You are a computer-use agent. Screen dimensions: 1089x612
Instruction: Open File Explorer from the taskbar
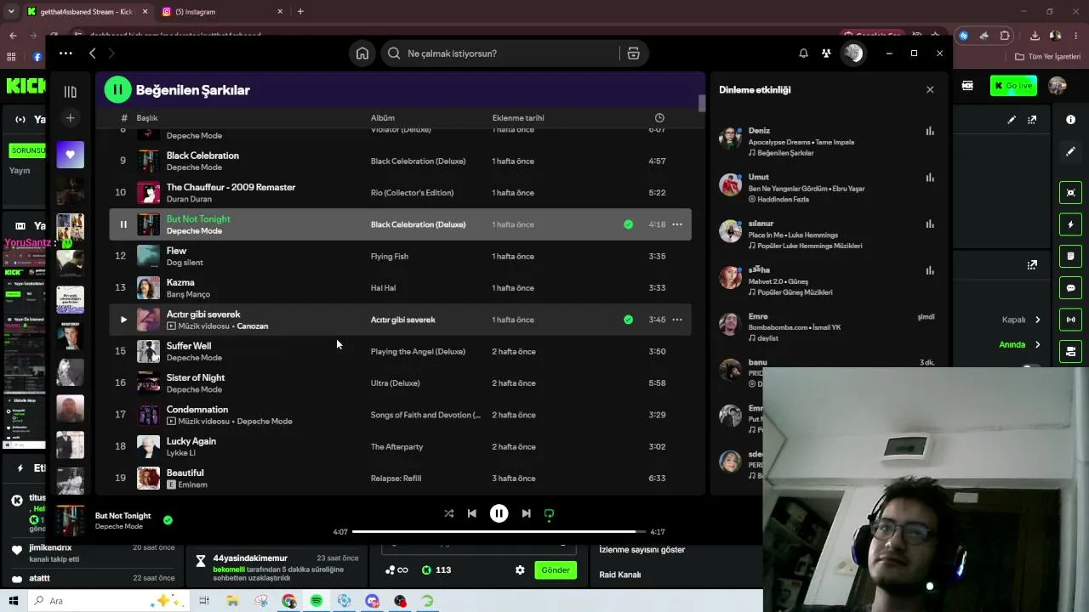(232, 601)
